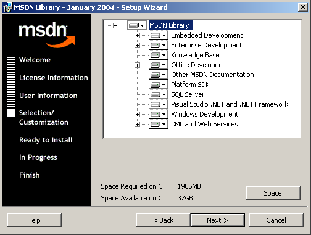Expand the XML and Web Services node
This screenshot has height=235, width=311.
[x=137, y=125]
